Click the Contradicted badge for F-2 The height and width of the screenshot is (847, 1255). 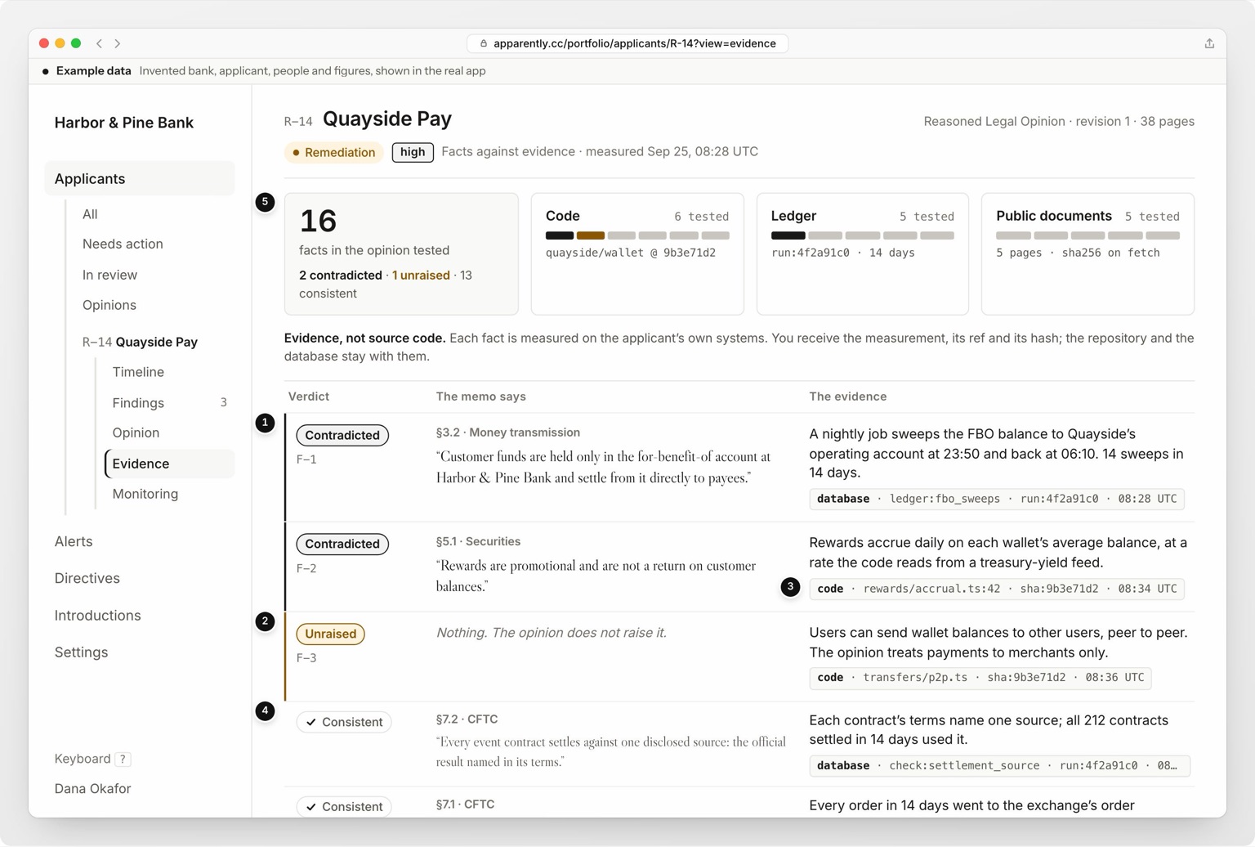[x=342, y=544]
